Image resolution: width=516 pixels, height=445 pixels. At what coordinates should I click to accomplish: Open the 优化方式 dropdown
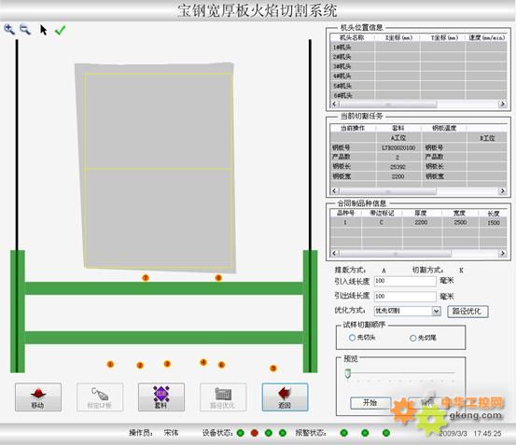436,311
